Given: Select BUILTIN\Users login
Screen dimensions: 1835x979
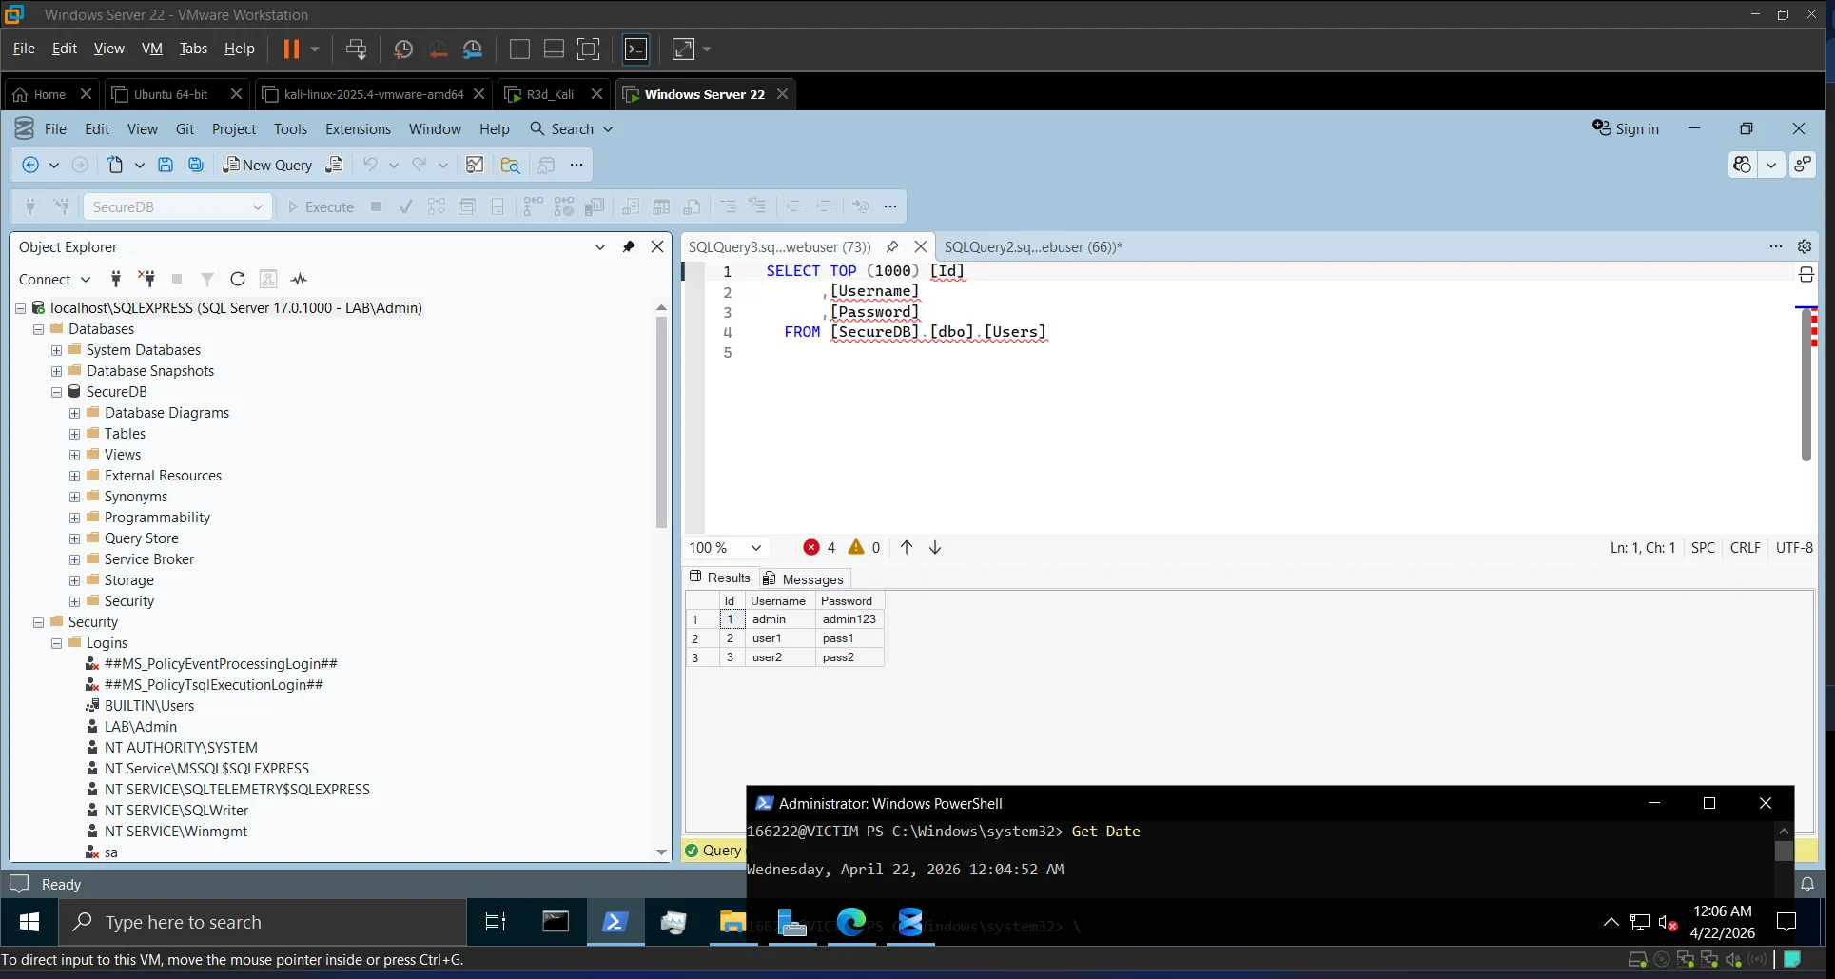Looking at the screenshot, I should coord(149,706).
